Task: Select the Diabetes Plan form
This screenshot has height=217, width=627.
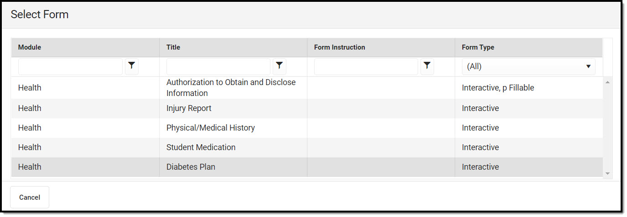Action: [191, 167]
